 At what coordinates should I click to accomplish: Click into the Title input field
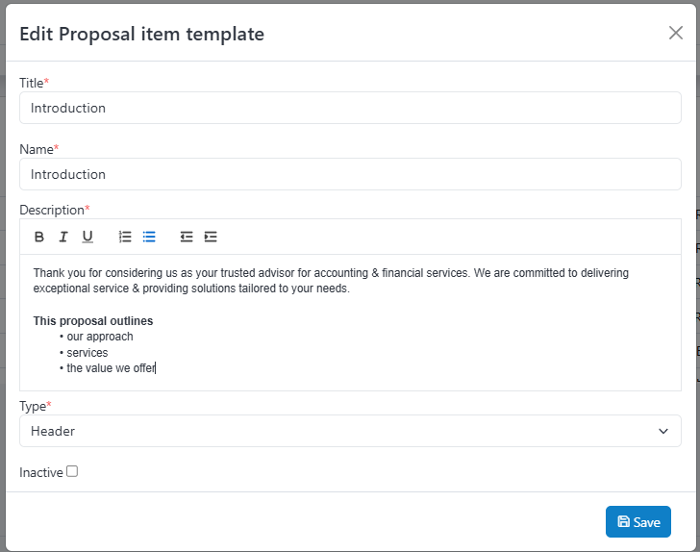[350, 108]
